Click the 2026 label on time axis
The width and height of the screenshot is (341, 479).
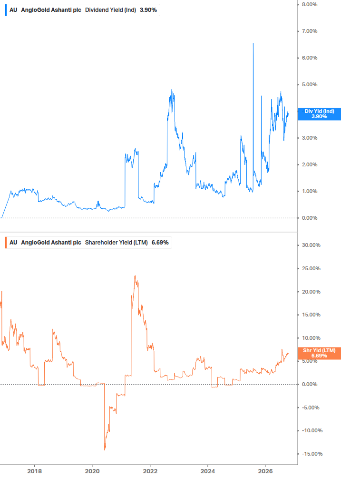click(265, 471)
